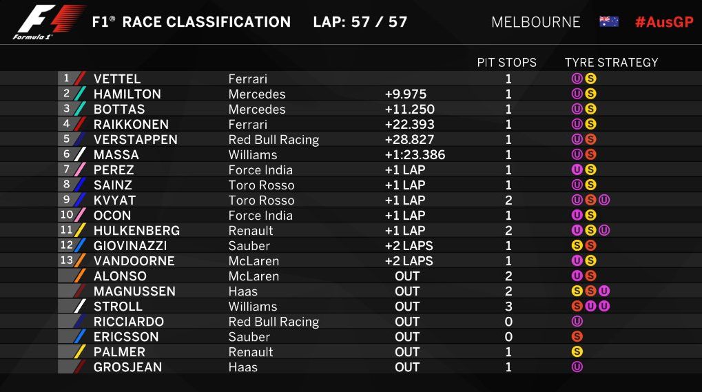Click Kvyat's third tyre icon
This screenshot has width=702, height=392.
tap(604, 200)
